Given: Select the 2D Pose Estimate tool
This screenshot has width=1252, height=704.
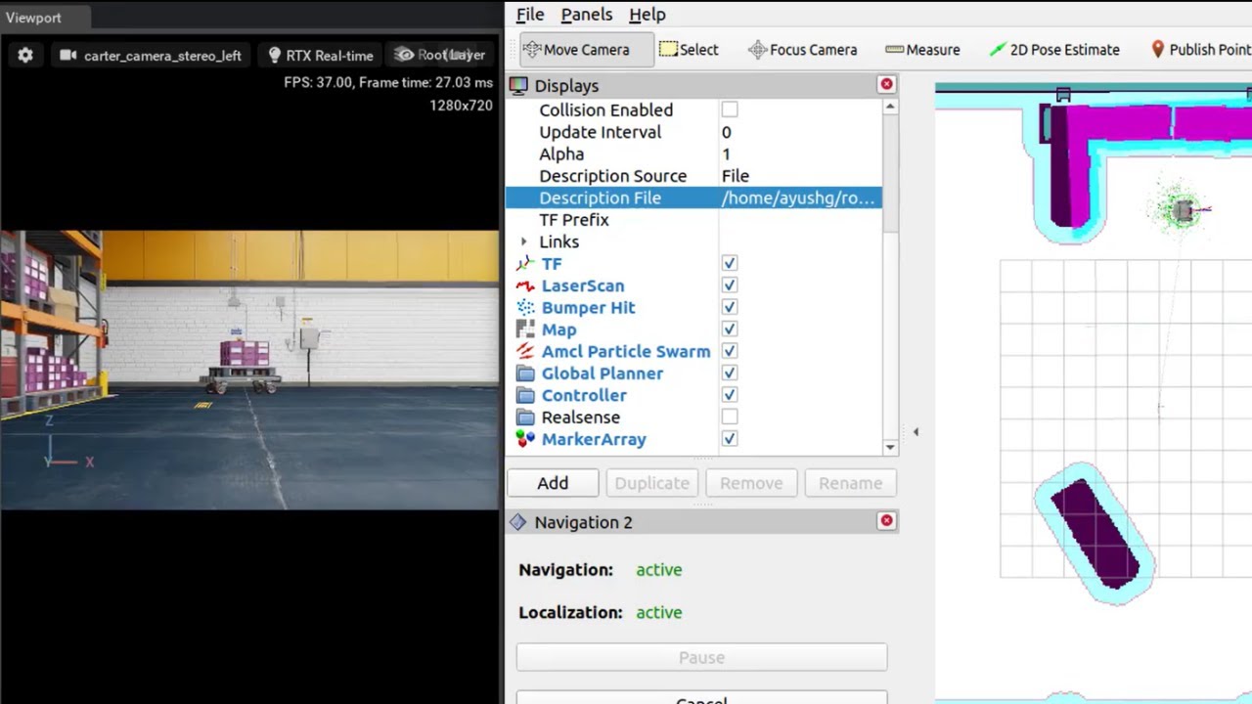Looking at the screenshot, I should click(1053, 50).
